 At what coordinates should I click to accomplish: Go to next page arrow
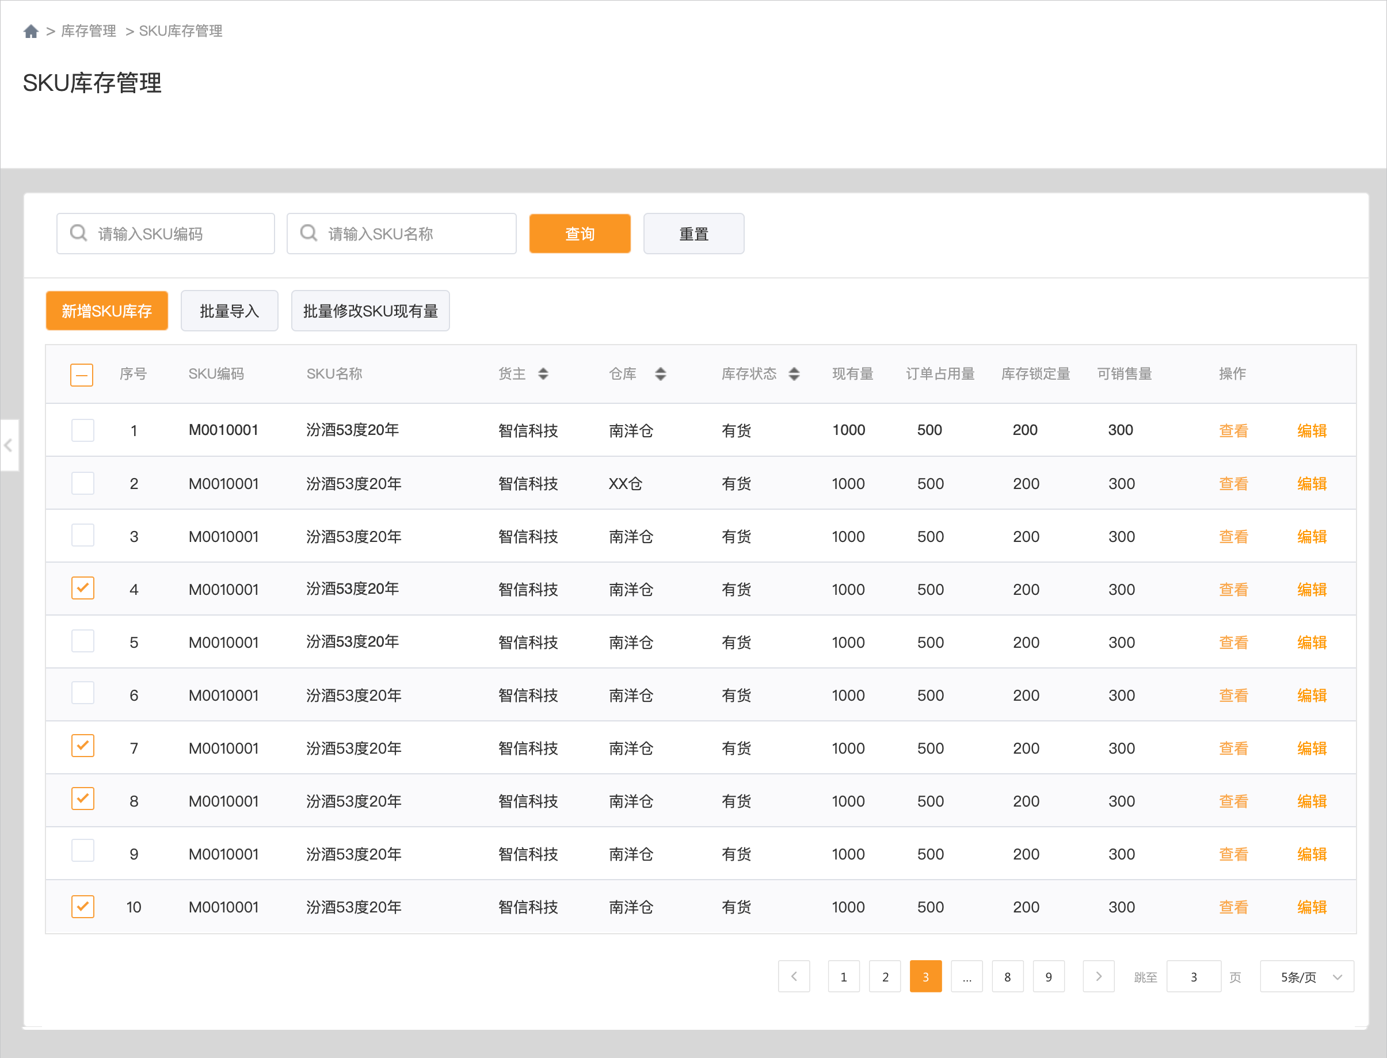coord(1099,976)
